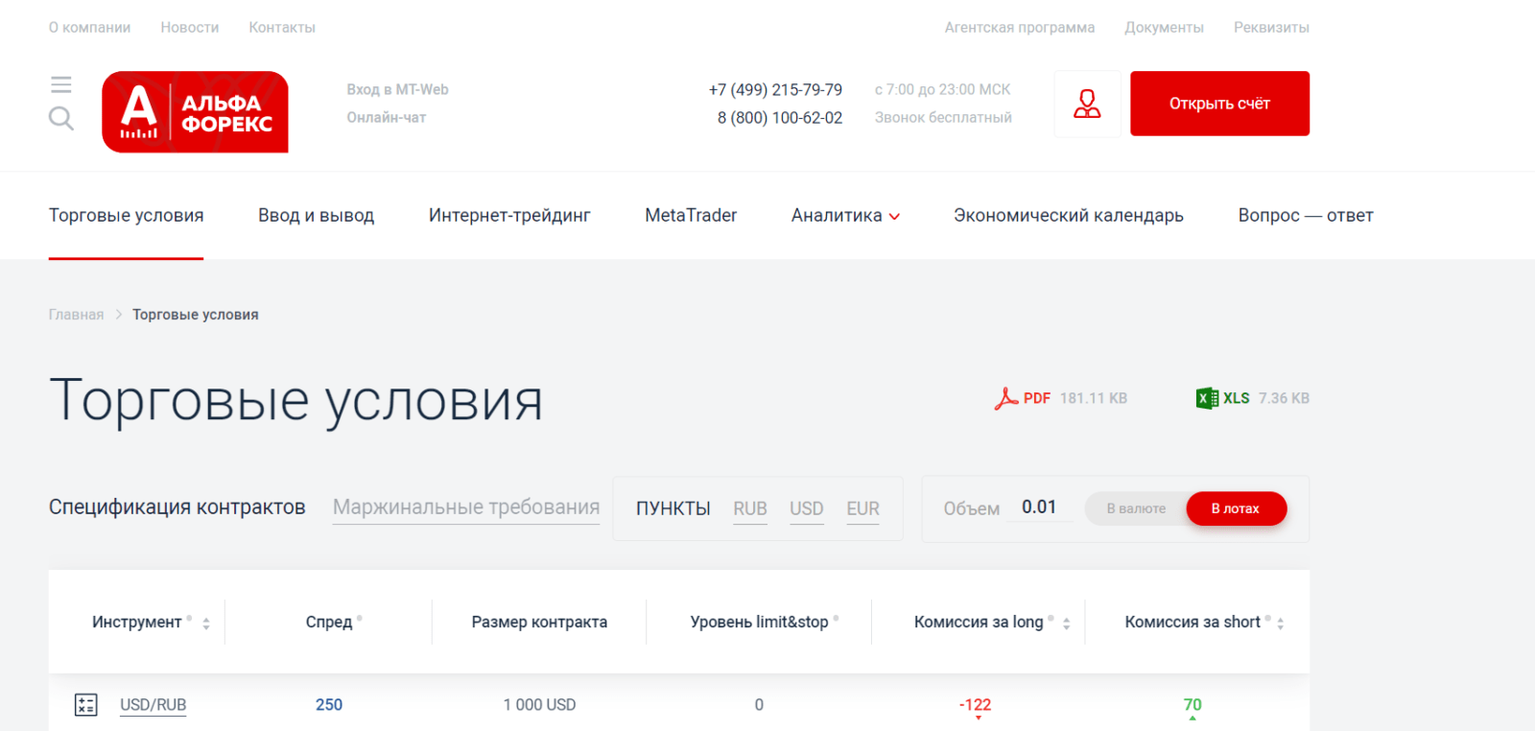Click phone number 8 (800) 100-62-02
This screenshot has width=1535, height=731.
click(x=780, y=117)
